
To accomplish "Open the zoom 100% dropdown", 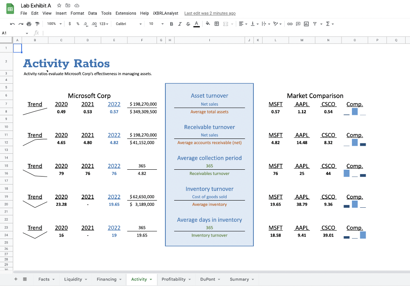I will 54,24.
